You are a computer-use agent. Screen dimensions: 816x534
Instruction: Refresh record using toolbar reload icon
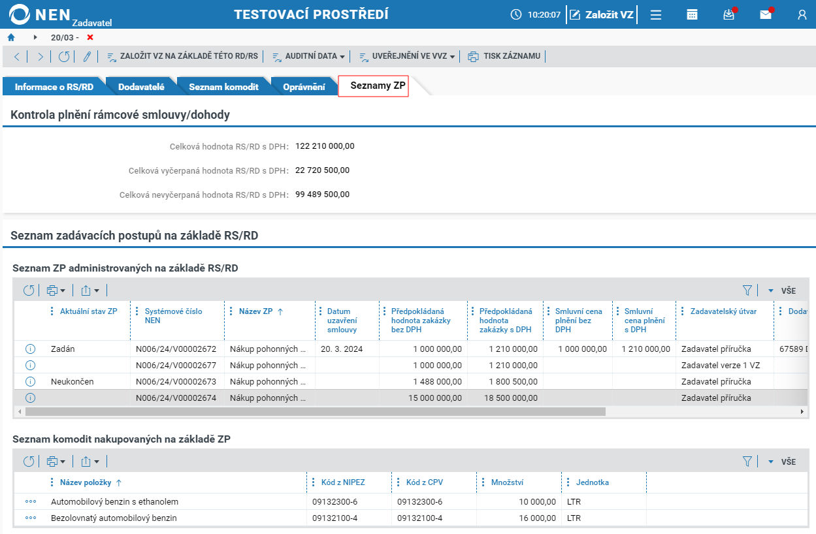[x=63, y=56]
